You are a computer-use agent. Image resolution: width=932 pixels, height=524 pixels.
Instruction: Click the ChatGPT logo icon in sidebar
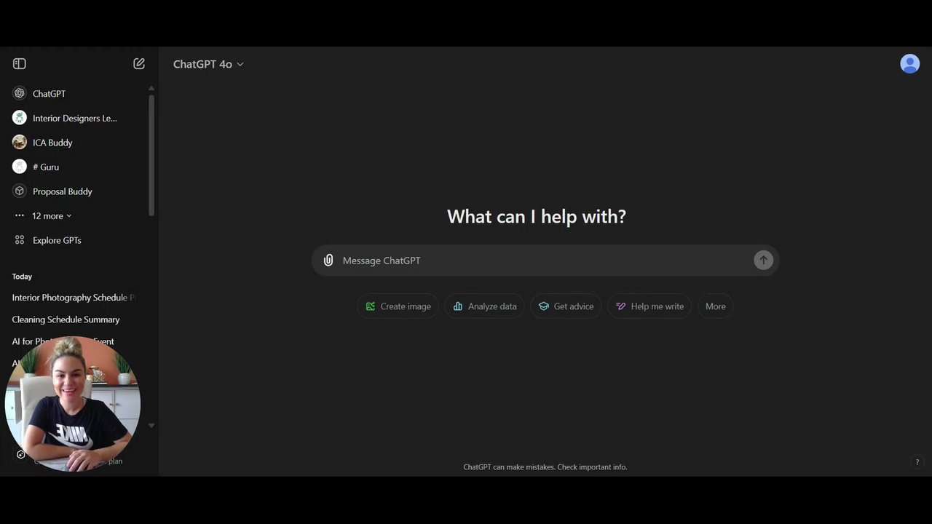click(20, 93)
